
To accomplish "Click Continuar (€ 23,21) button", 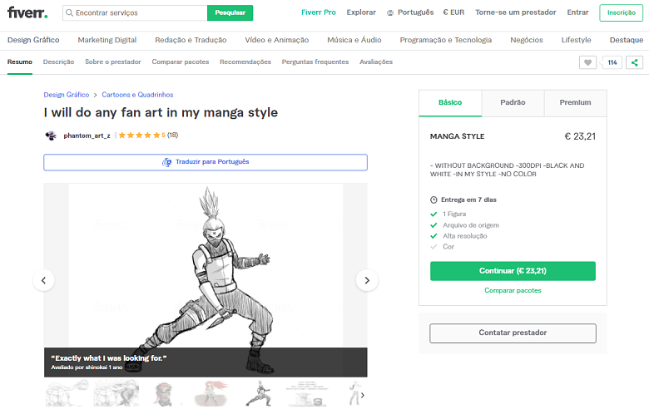I will [513, 271].
